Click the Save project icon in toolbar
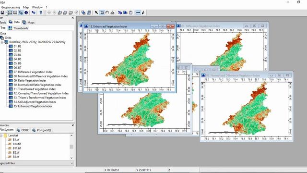The image size is (307, 173). coord(2,12)
